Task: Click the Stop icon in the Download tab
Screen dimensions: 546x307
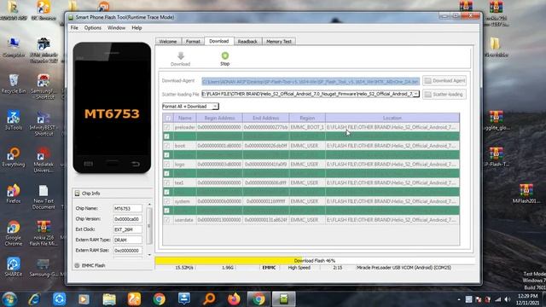Action: tap(225, 55)
